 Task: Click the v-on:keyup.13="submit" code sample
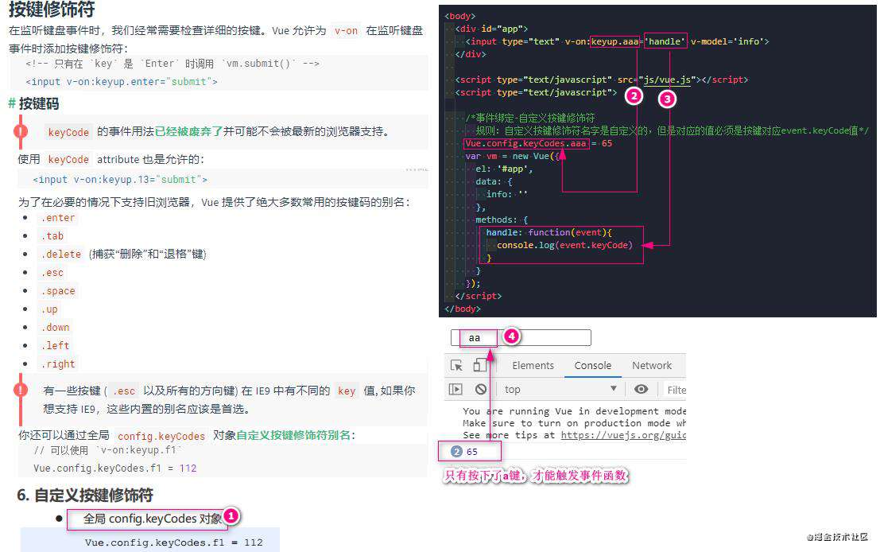120,180
